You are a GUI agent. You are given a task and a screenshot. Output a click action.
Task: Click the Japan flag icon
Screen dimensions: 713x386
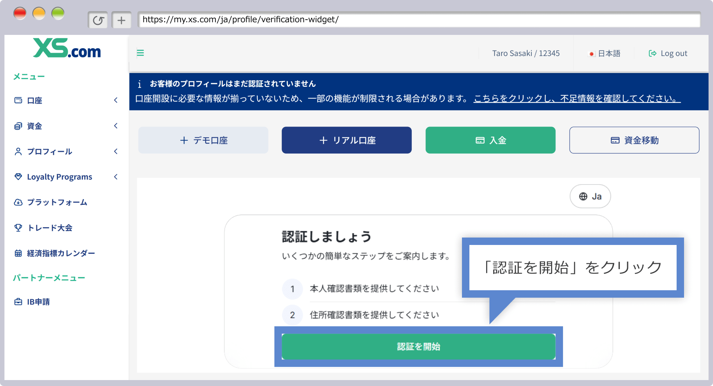pyautogui.click(x=592, y=54)
